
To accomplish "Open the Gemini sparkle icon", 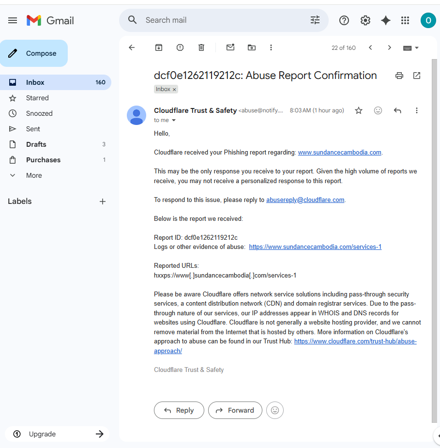I will 385,20.
